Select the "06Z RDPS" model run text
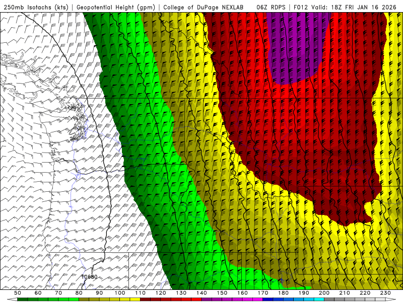This screenshot has height=302, width=403. pos(271,7)
